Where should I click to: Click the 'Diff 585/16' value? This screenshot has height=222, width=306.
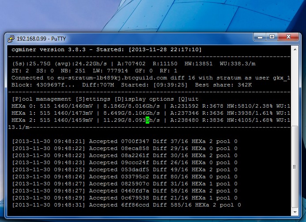(x=172, y=205)
